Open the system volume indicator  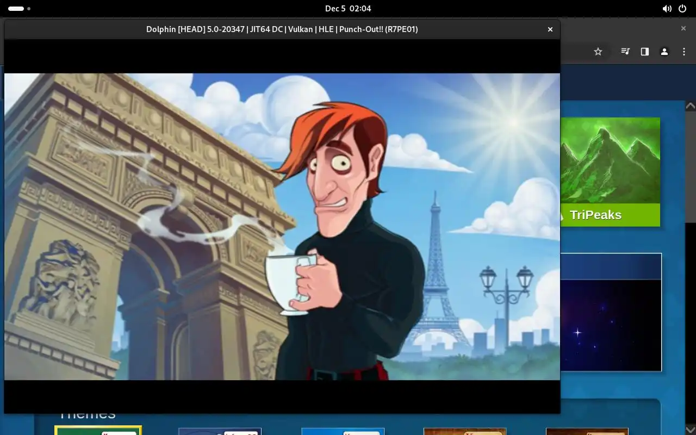[667, 9]
